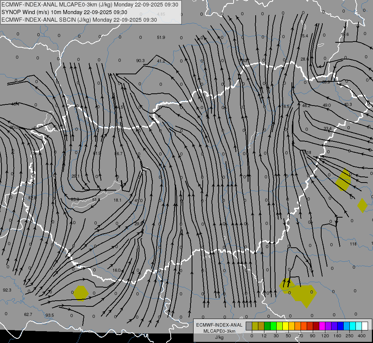373x343 pixels.
Task: Click the 18.1 value on the map
Action: (x=117, y=200)
